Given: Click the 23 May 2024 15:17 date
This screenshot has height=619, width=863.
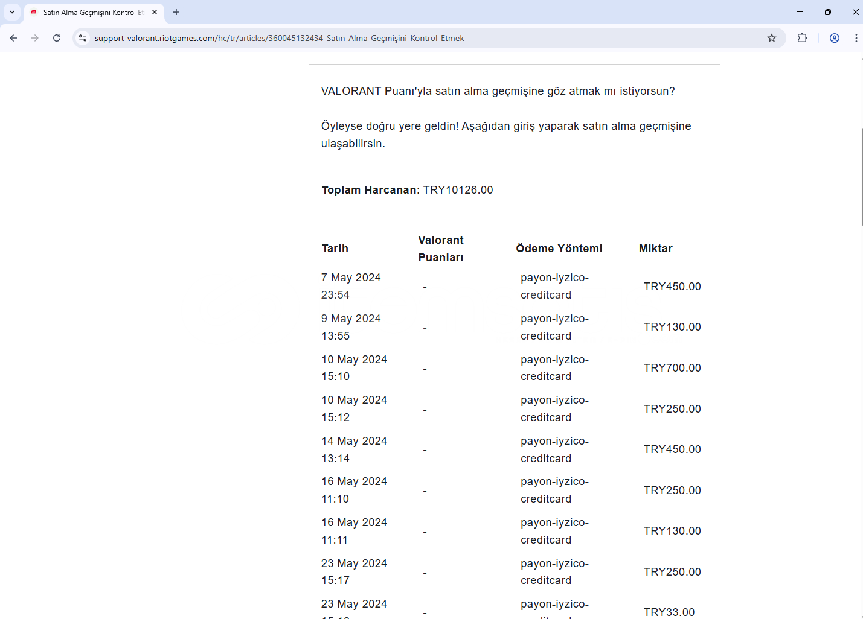Looking at the screenshot, I should tap(354, 572).
